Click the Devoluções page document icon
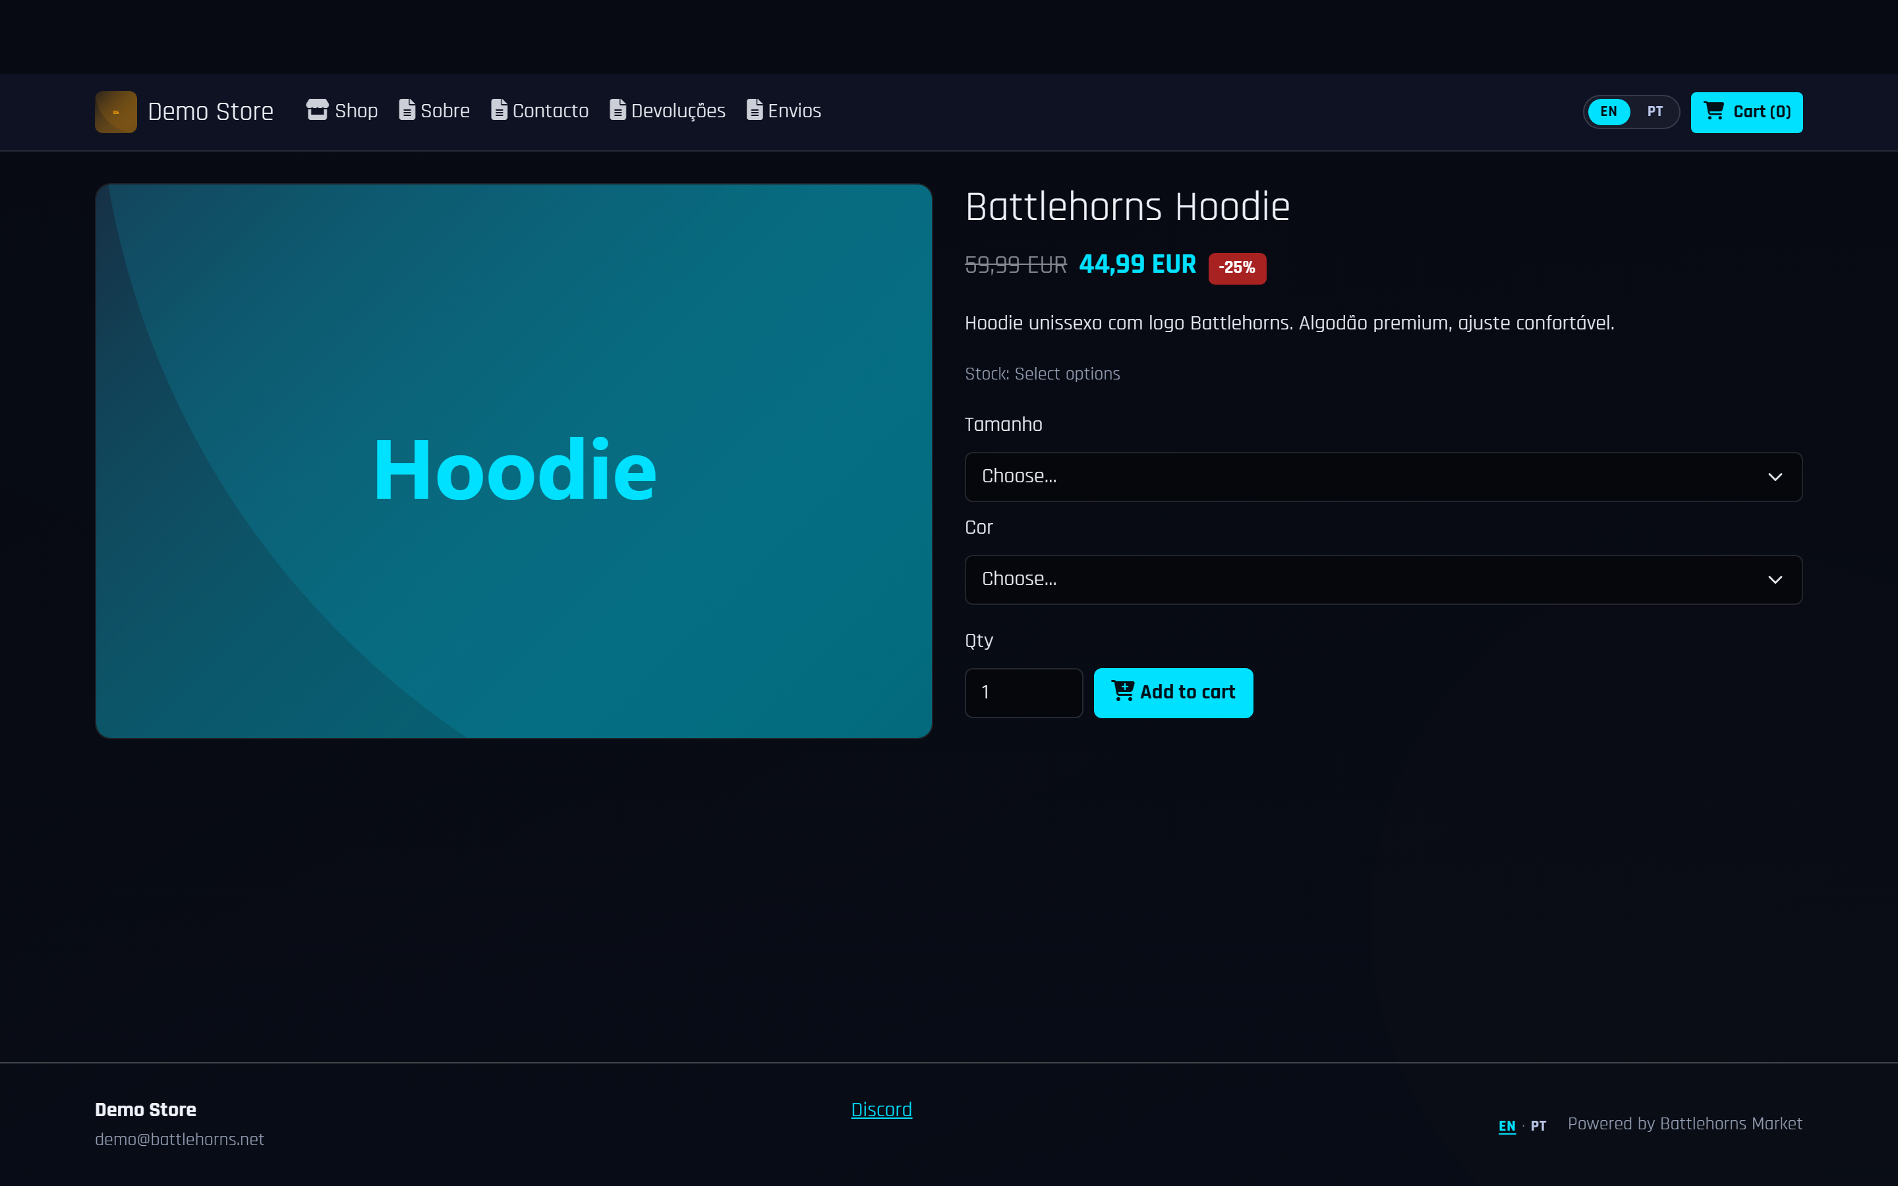Viewport: 1898px width, 1186px height. pyautogui.click(x=618, y=110)
